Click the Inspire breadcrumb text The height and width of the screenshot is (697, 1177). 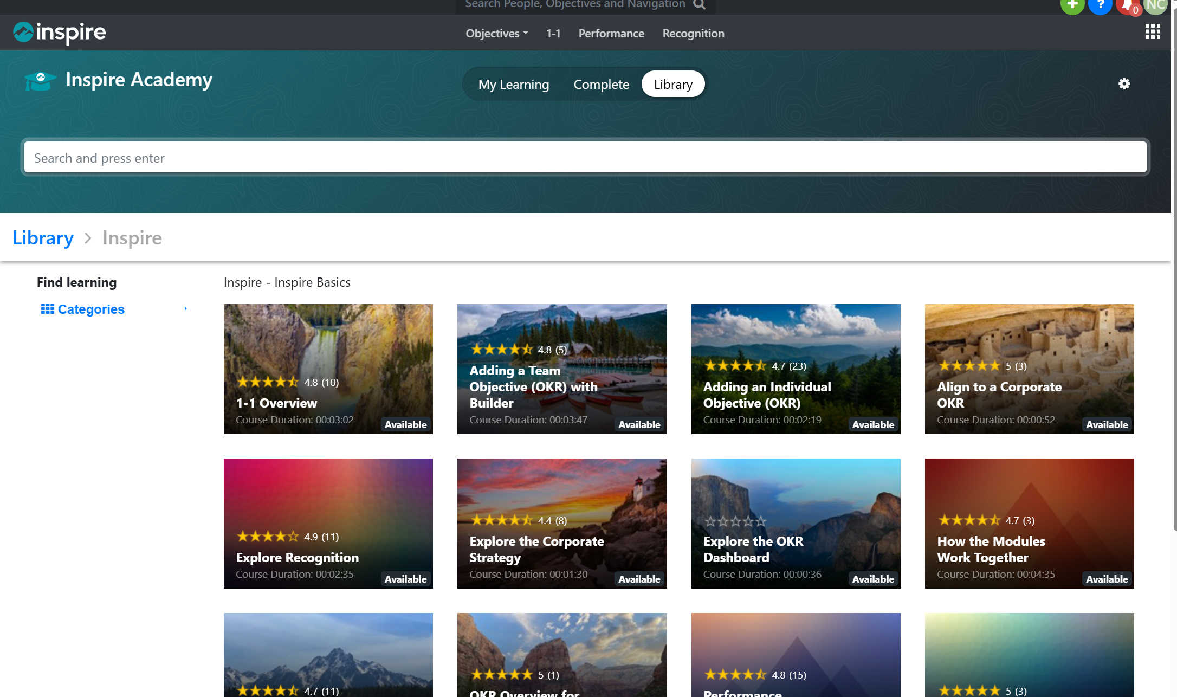pyautogui.click(x=132, y=238)
